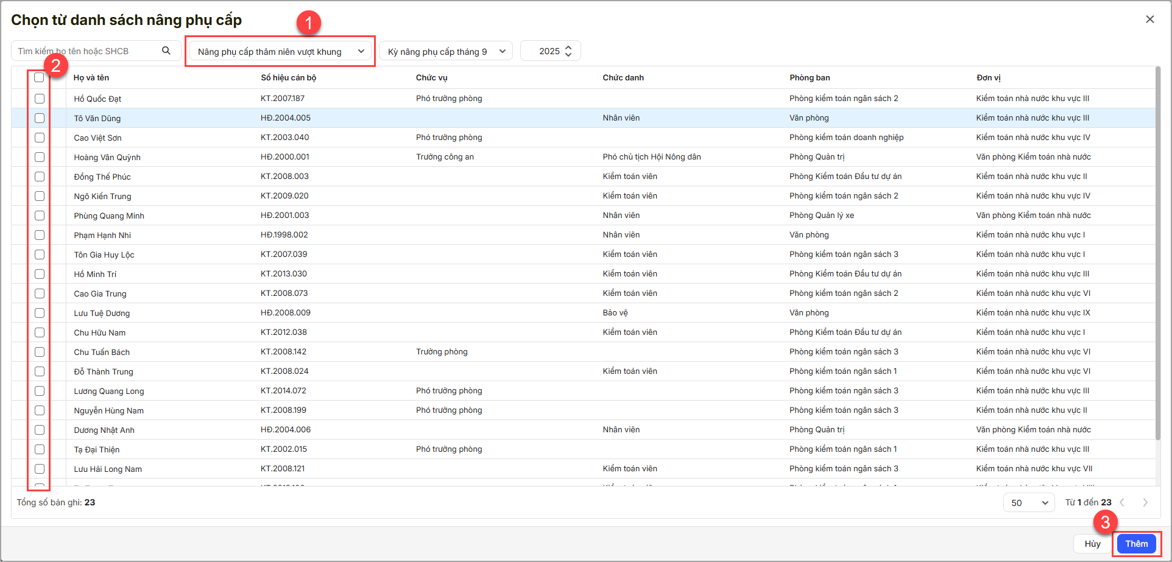
Task: Check the box for Hồ Quốc Đạt
Action: pyautogui.click(x=40, y=99)
